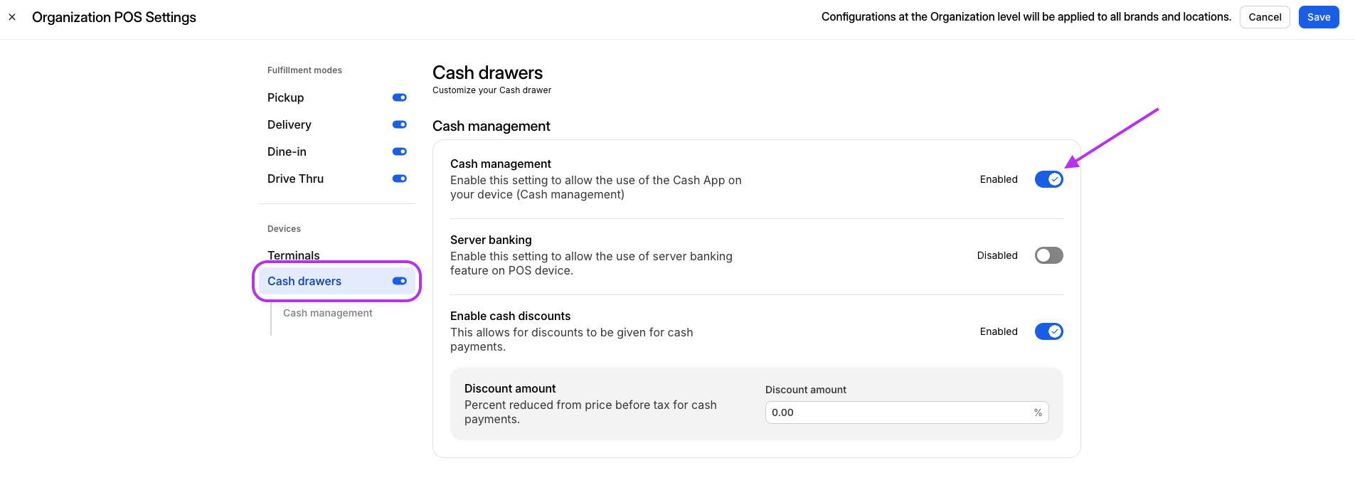Enable the Server banking toggle

pos(1048,255)
